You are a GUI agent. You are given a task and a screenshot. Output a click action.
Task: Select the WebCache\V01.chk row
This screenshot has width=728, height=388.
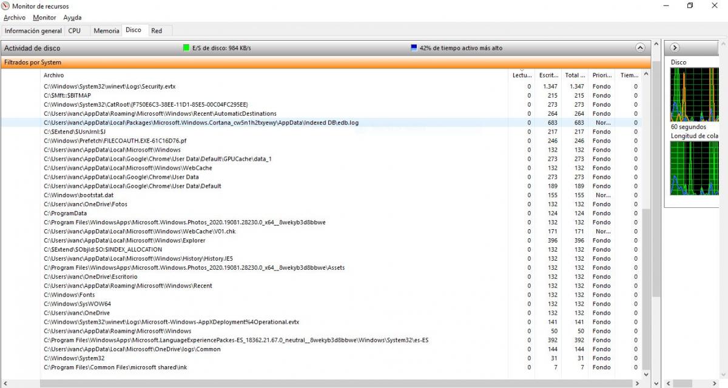320,231
